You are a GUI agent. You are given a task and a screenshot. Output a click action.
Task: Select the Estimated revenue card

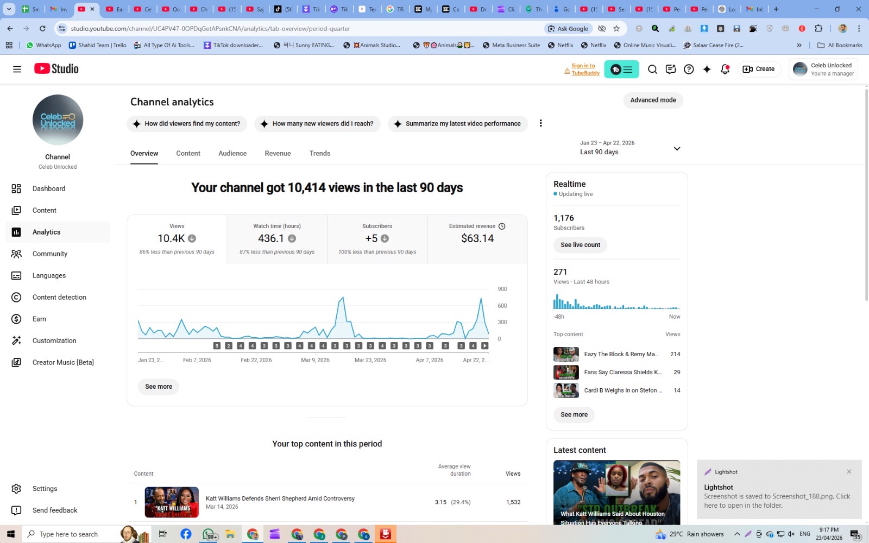coord(477,239)
